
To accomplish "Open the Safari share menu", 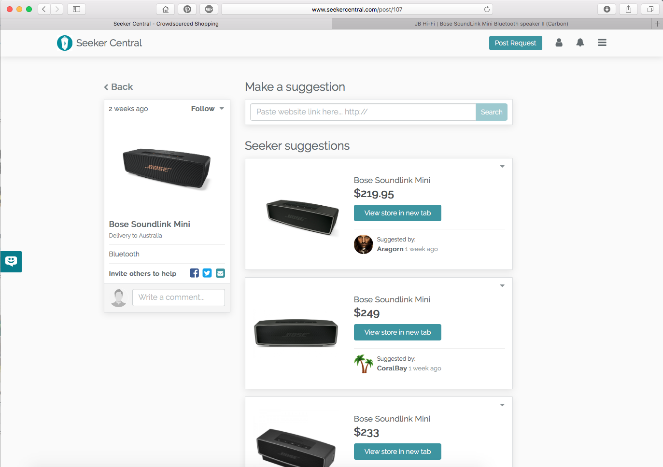I will (x=629, y=9).
